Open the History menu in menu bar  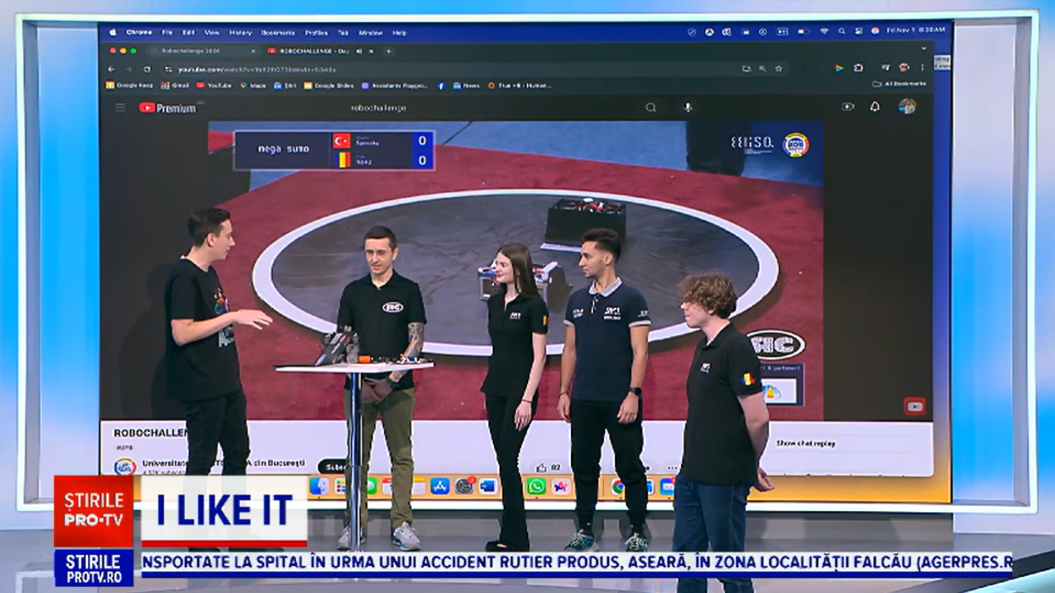[240, 33]
